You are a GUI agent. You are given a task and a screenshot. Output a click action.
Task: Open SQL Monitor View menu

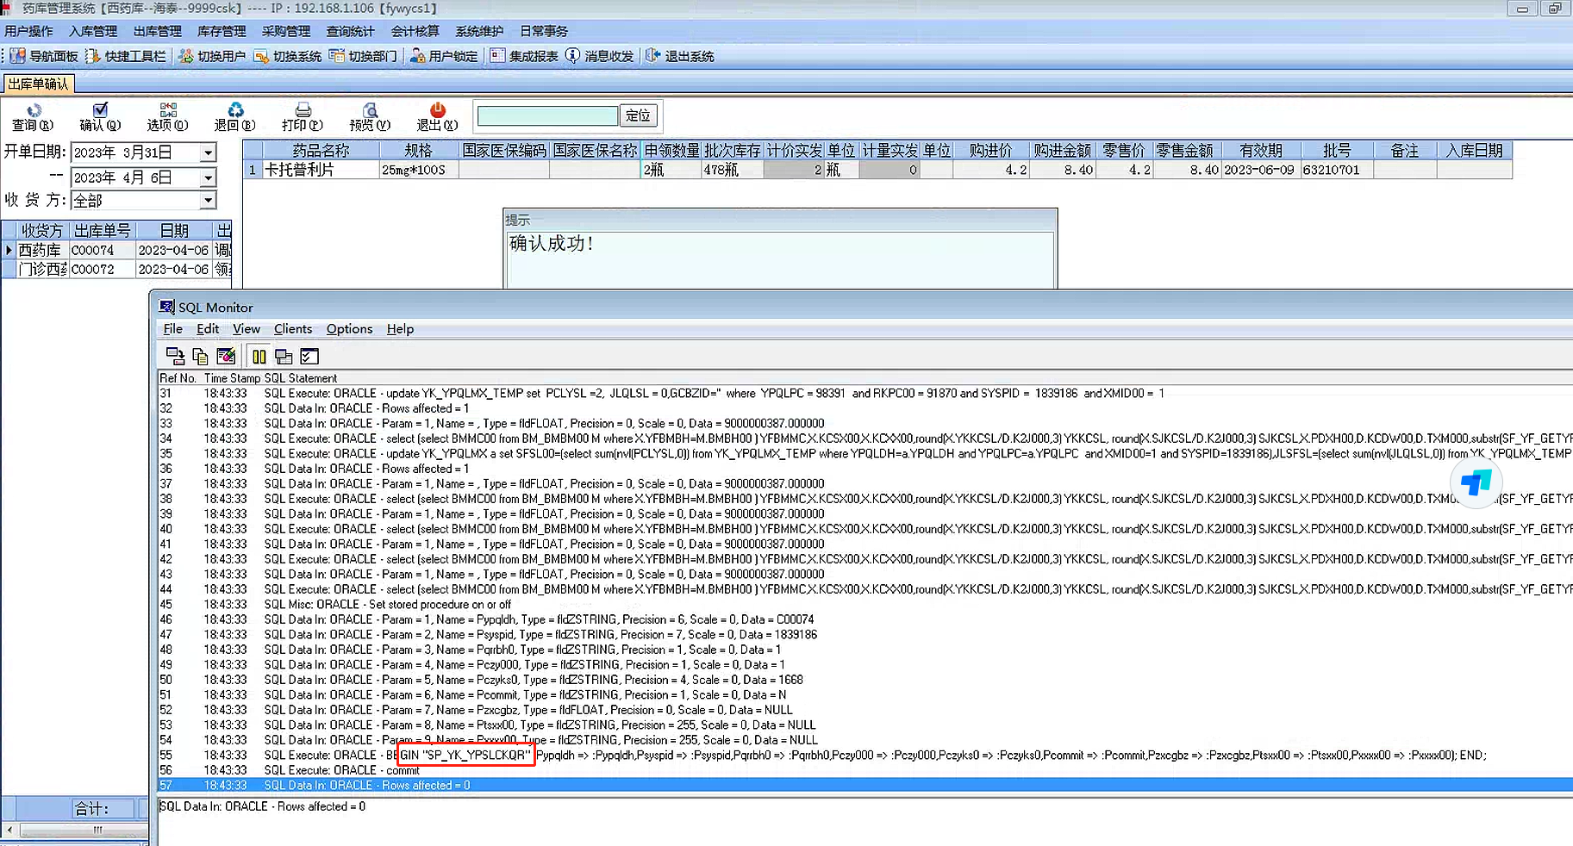pos(247,329)
